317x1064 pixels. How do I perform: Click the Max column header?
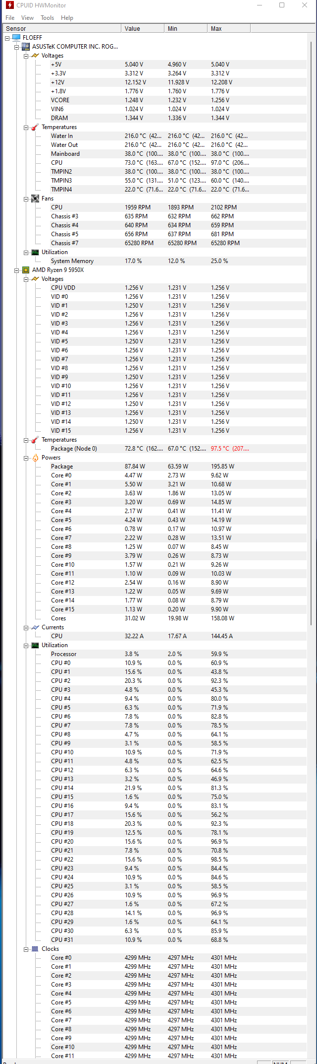[229, 29]
